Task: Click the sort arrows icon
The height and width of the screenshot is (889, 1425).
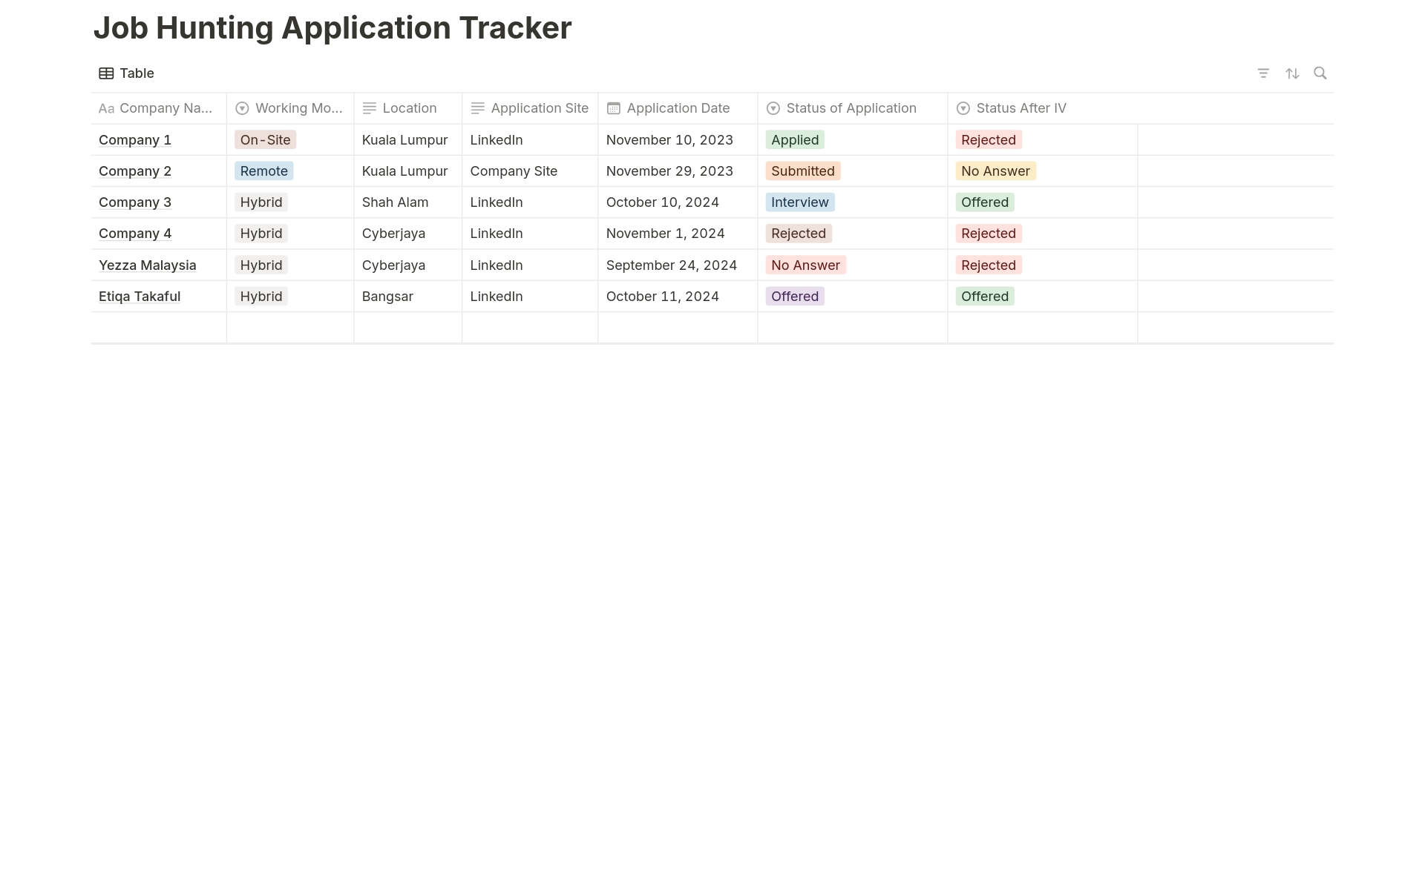Action: pyautogui.click(x=1292, y=73)
